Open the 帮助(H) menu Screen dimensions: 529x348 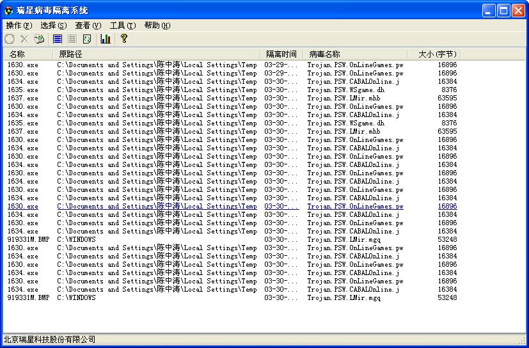(157, 26)
